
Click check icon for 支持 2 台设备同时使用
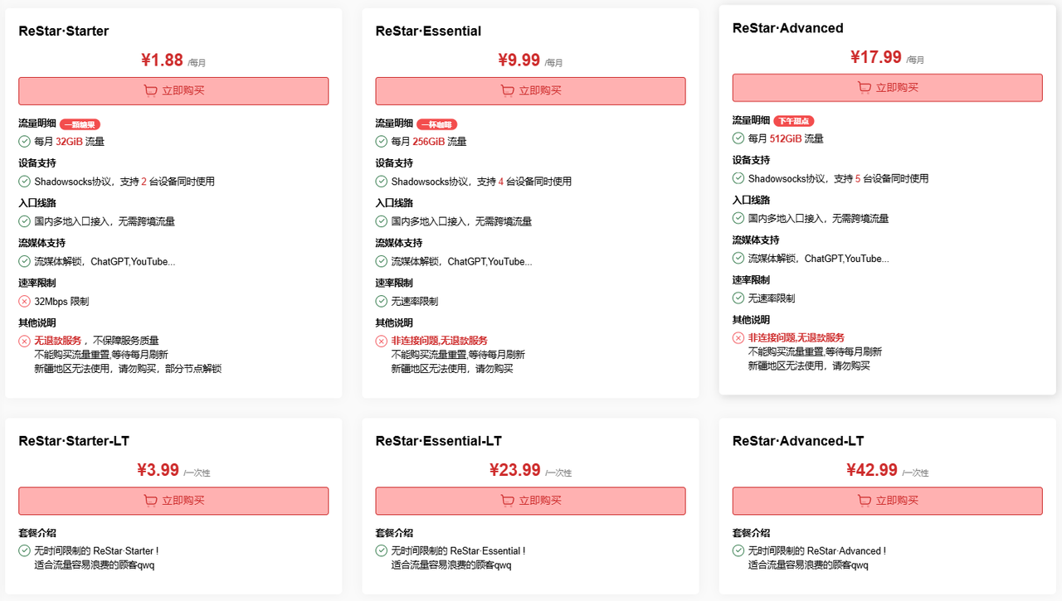[25, 182]
